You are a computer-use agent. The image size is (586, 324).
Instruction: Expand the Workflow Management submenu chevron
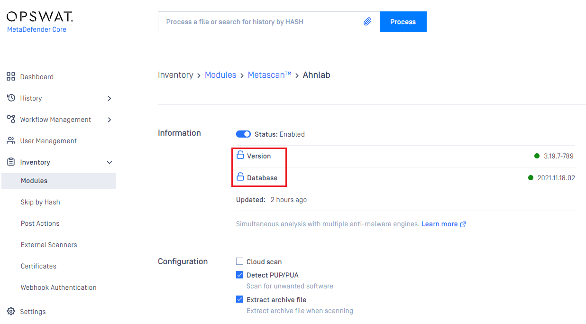pos(110,120)
